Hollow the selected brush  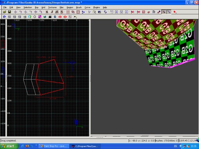point(78,12)
